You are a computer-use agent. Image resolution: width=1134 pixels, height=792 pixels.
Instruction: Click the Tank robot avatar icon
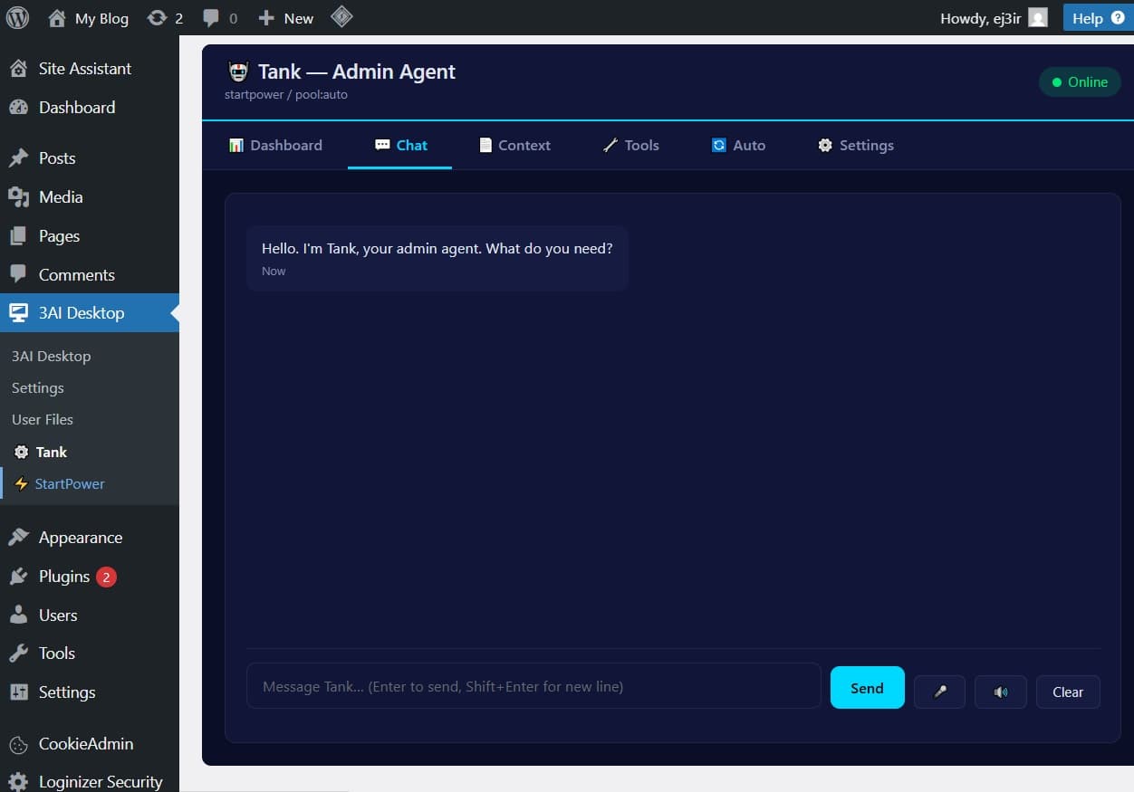238,72
